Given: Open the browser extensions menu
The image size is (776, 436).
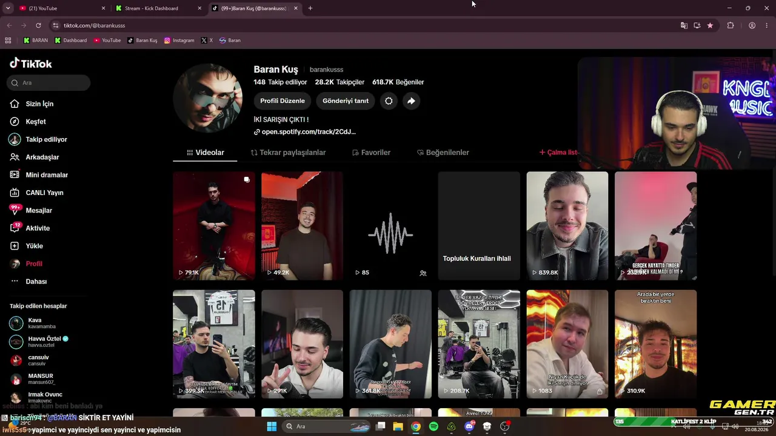Looking at the screenshot, I should [x=731, y=25].
